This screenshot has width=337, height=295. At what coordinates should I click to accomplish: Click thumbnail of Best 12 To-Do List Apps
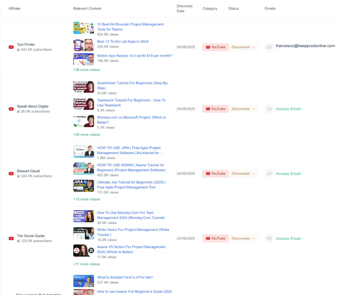pyautogui.click(x=84, y=45)
